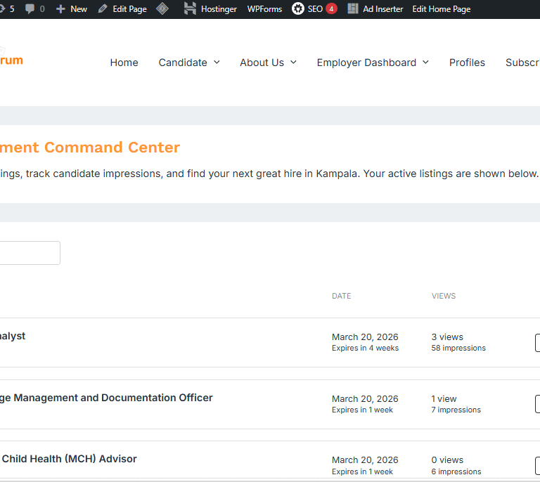The height and width of the screenshot is (482, 540).
Task: Click '58 impressions' text
Action: click(458, 349)
